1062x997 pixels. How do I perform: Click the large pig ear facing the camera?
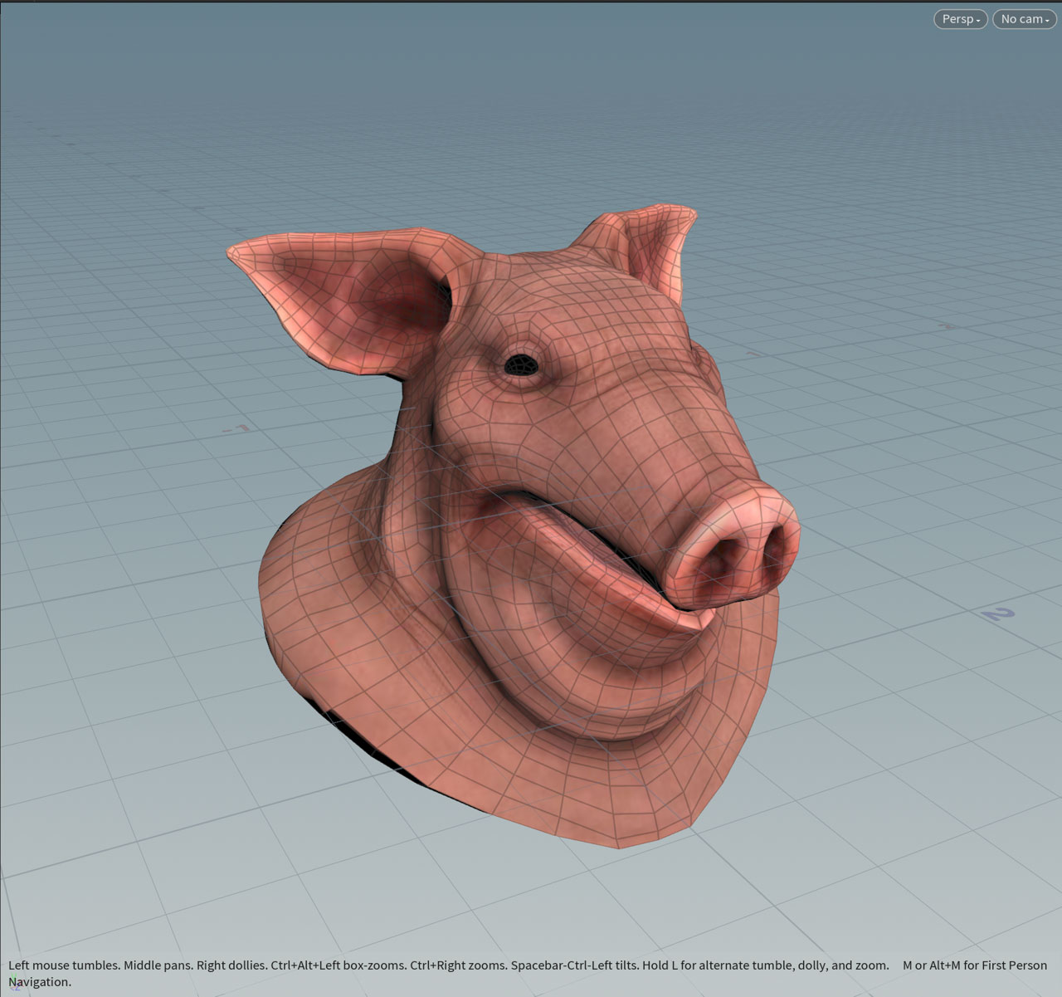(332, 291)
